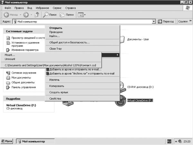
Task: Open Панель управления link
Action: point(23,87)
